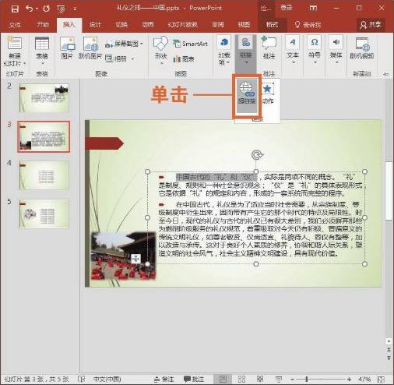Switch to the 格式 (Format) tab
Screen dimensions: 394x385
272,25
